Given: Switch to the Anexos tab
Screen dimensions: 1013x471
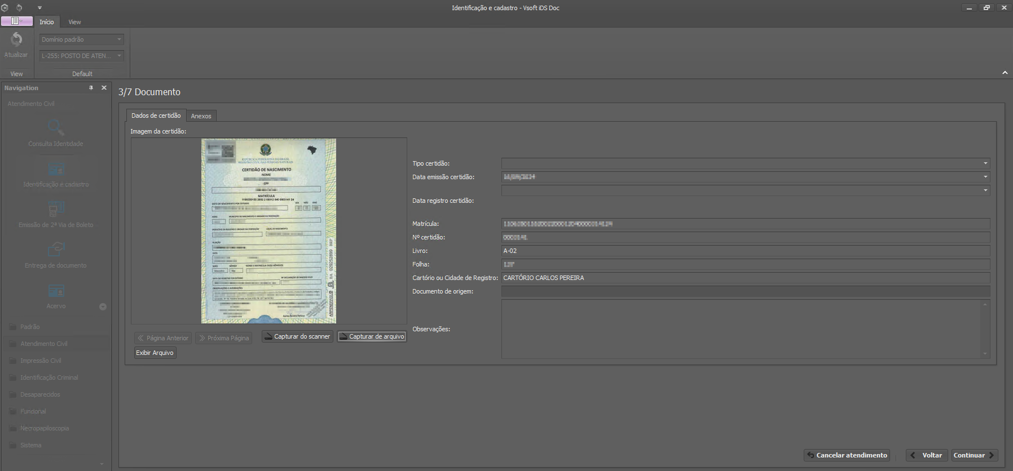Looking at the screenshot, I should coord(201,116).
